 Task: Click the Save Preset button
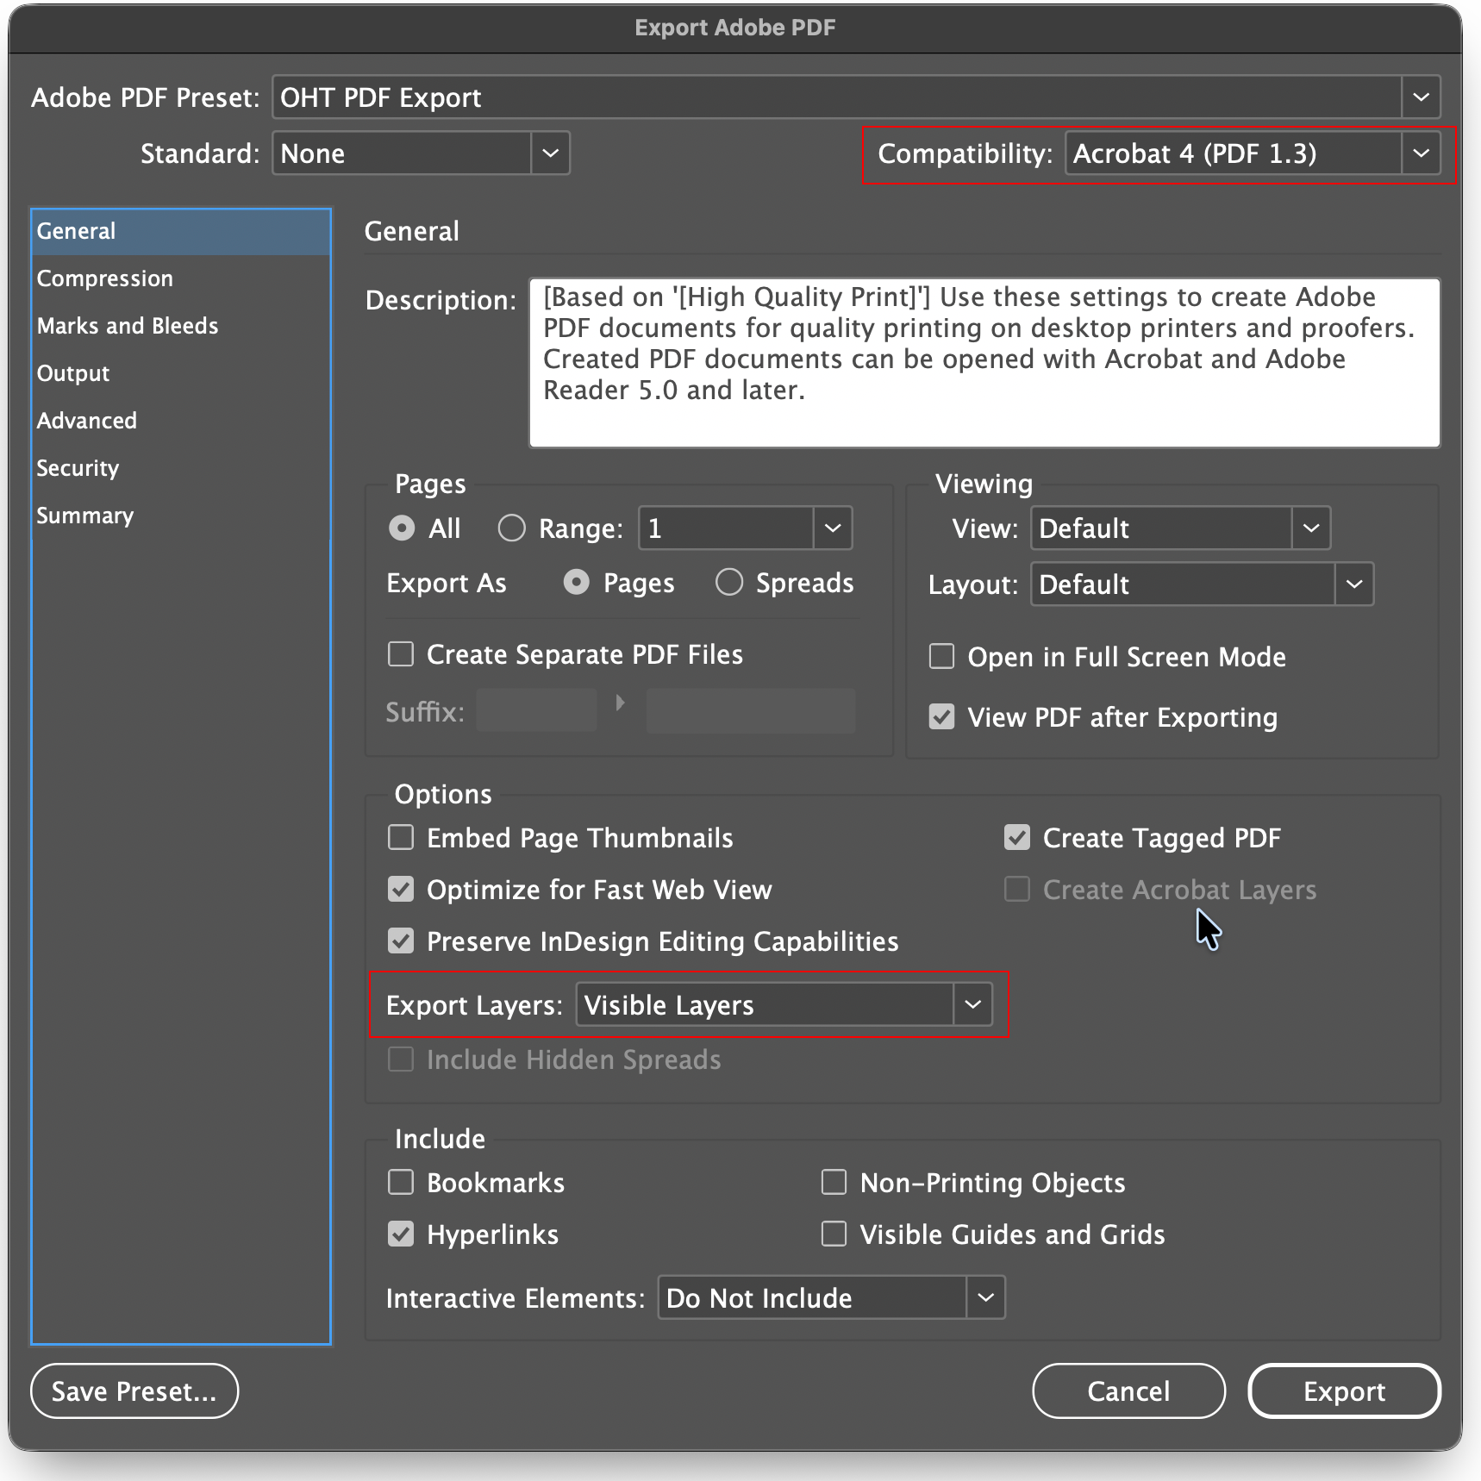134,1390
